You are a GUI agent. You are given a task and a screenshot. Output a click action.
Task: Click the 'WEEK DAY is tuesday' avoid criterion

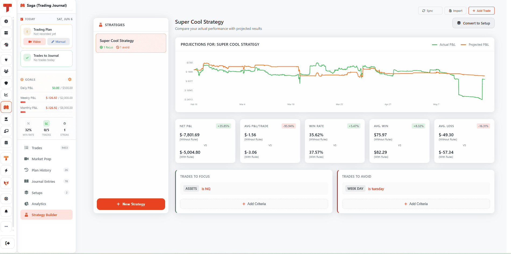416,189
